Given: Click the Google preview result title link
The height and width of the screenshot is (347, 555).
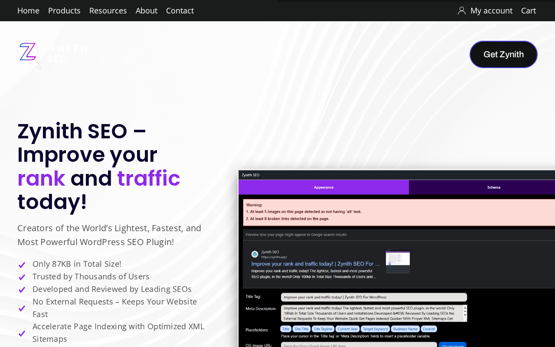Looking at the screenshot, I should point(316,264).
